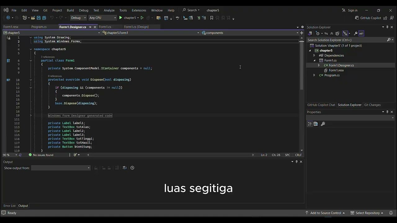Expand the Dependencies node

314,55
